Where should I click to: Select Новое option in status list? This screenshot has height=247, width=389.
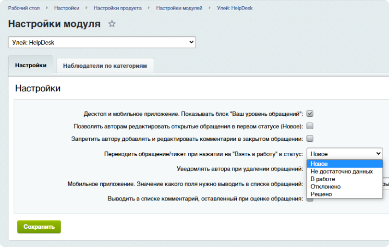[x=345, y=164]
